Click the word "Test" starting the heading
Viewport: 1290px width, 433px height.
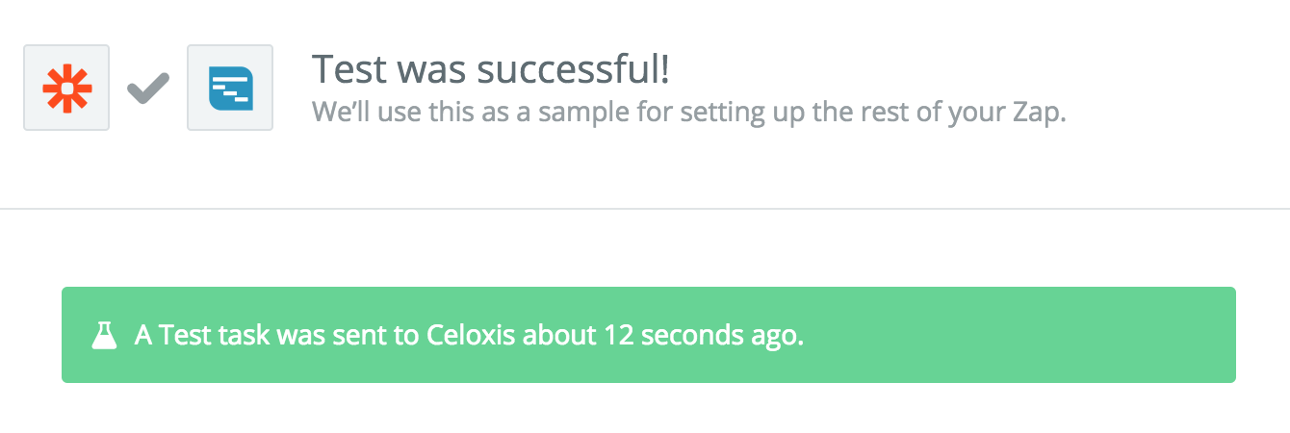click(x=348, y=69)
